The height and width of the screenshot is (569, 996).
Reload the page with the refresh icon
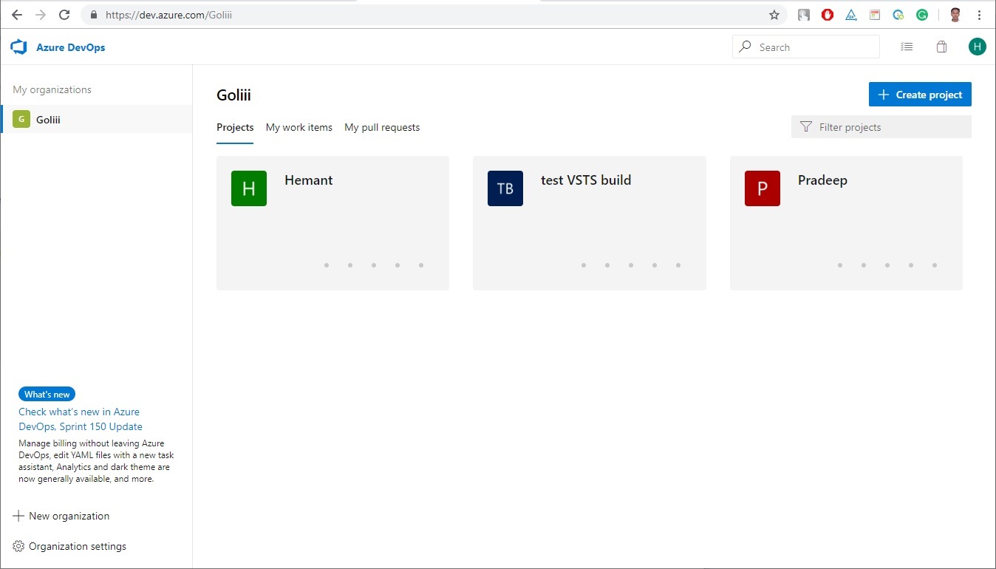point(64,15)
